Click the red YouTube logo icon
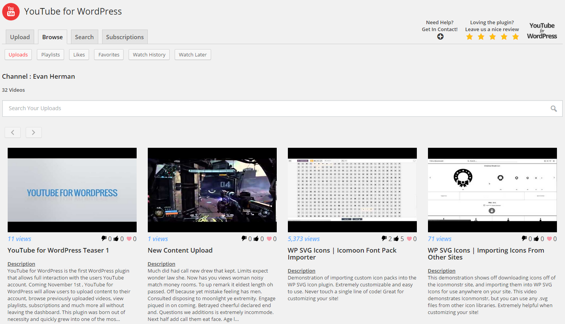565x324 pixels. click(x=11, y=12)
